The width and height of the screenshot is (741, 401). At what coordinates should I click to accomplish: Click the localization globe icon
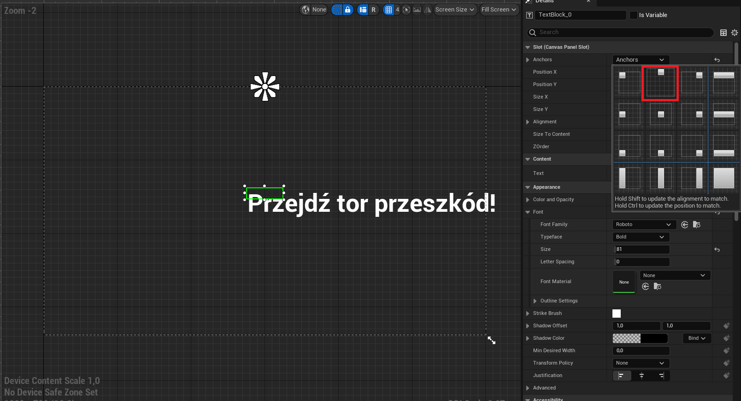306,10
